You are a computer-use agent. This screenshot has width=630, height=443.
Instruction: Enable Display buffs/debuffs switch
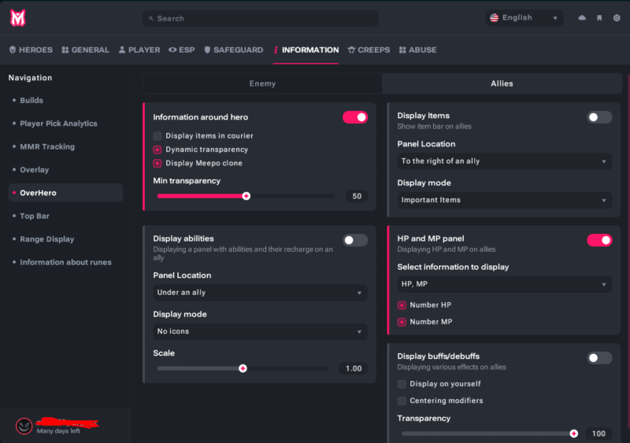click(599, 358)
